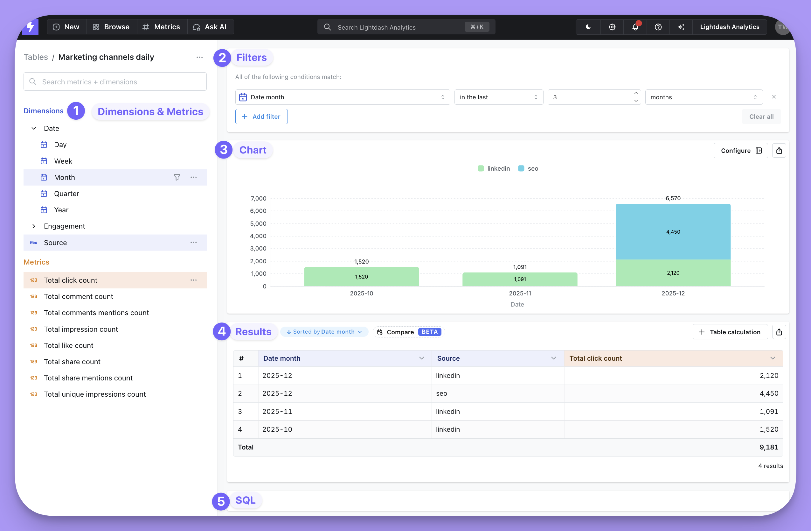Image resolution: width=811 pixels, height=531 pixels.
Task: Remove the Date month filter with X
Action: coord(774,97)
